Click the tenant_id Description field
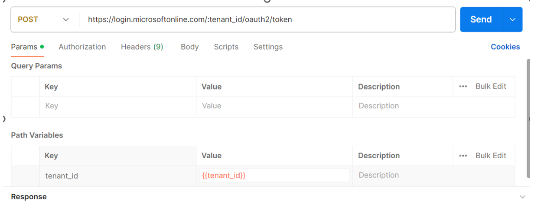The image size is (554, 211). pos(433,176)
